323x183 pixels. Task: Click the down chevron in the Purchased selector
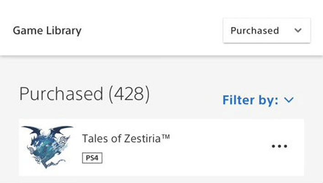pos(298,31)
